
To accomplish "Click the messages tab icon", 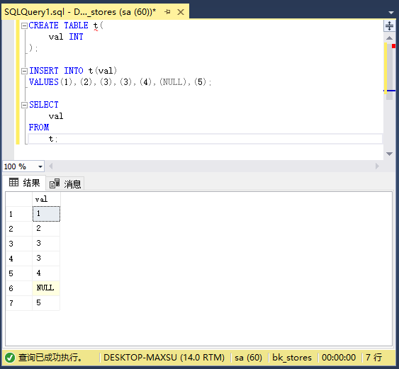I will (x=55, y=183).
